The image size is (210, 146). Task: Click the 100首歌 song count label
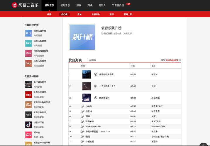(x=92, y=60)
